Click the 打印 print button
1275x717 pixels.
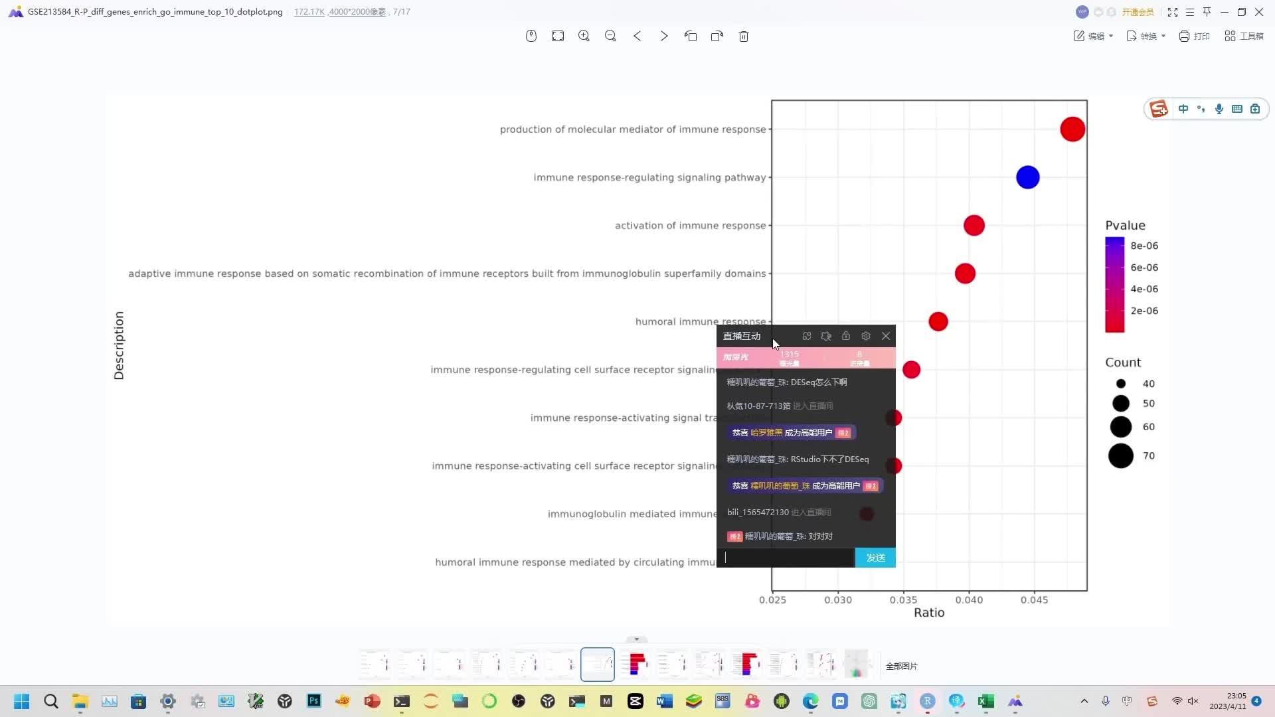[x=1194, y=36]
